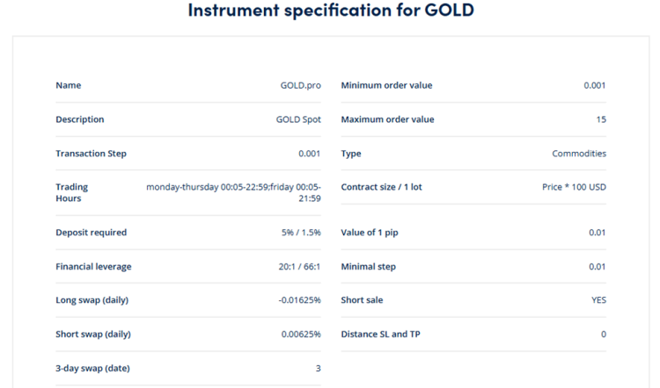The width and height of the screenshot is (660, 388).
Task: Select the 'Transaction Step' label
Action: pos(91,154)
